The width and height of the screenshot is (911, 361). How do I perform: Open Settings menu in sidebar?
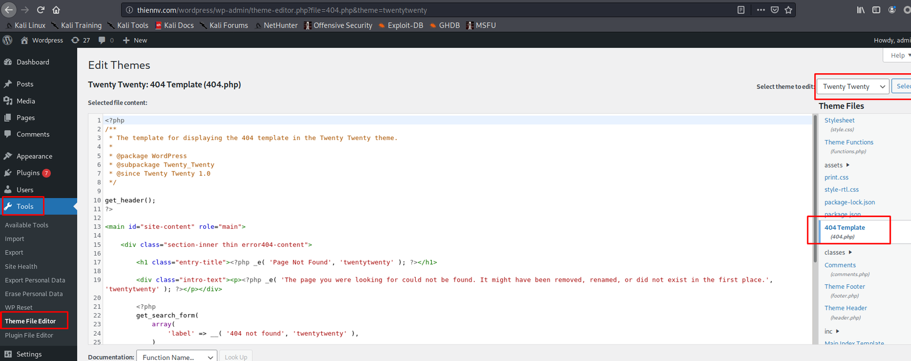pyautogui.click(x=39, y=354)
